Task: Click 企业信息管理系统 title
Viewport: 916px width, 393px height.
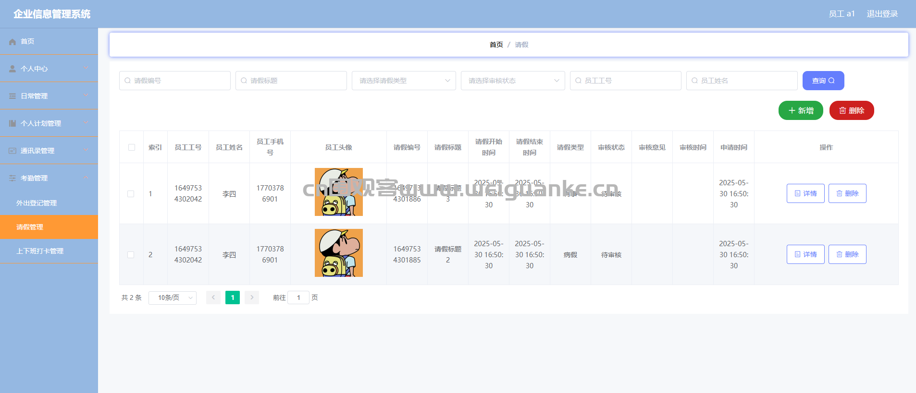Action: 52,14
